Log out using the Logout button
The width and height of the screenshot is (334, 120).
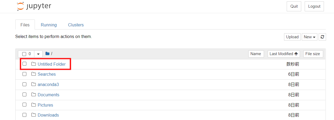coord(314,6)
